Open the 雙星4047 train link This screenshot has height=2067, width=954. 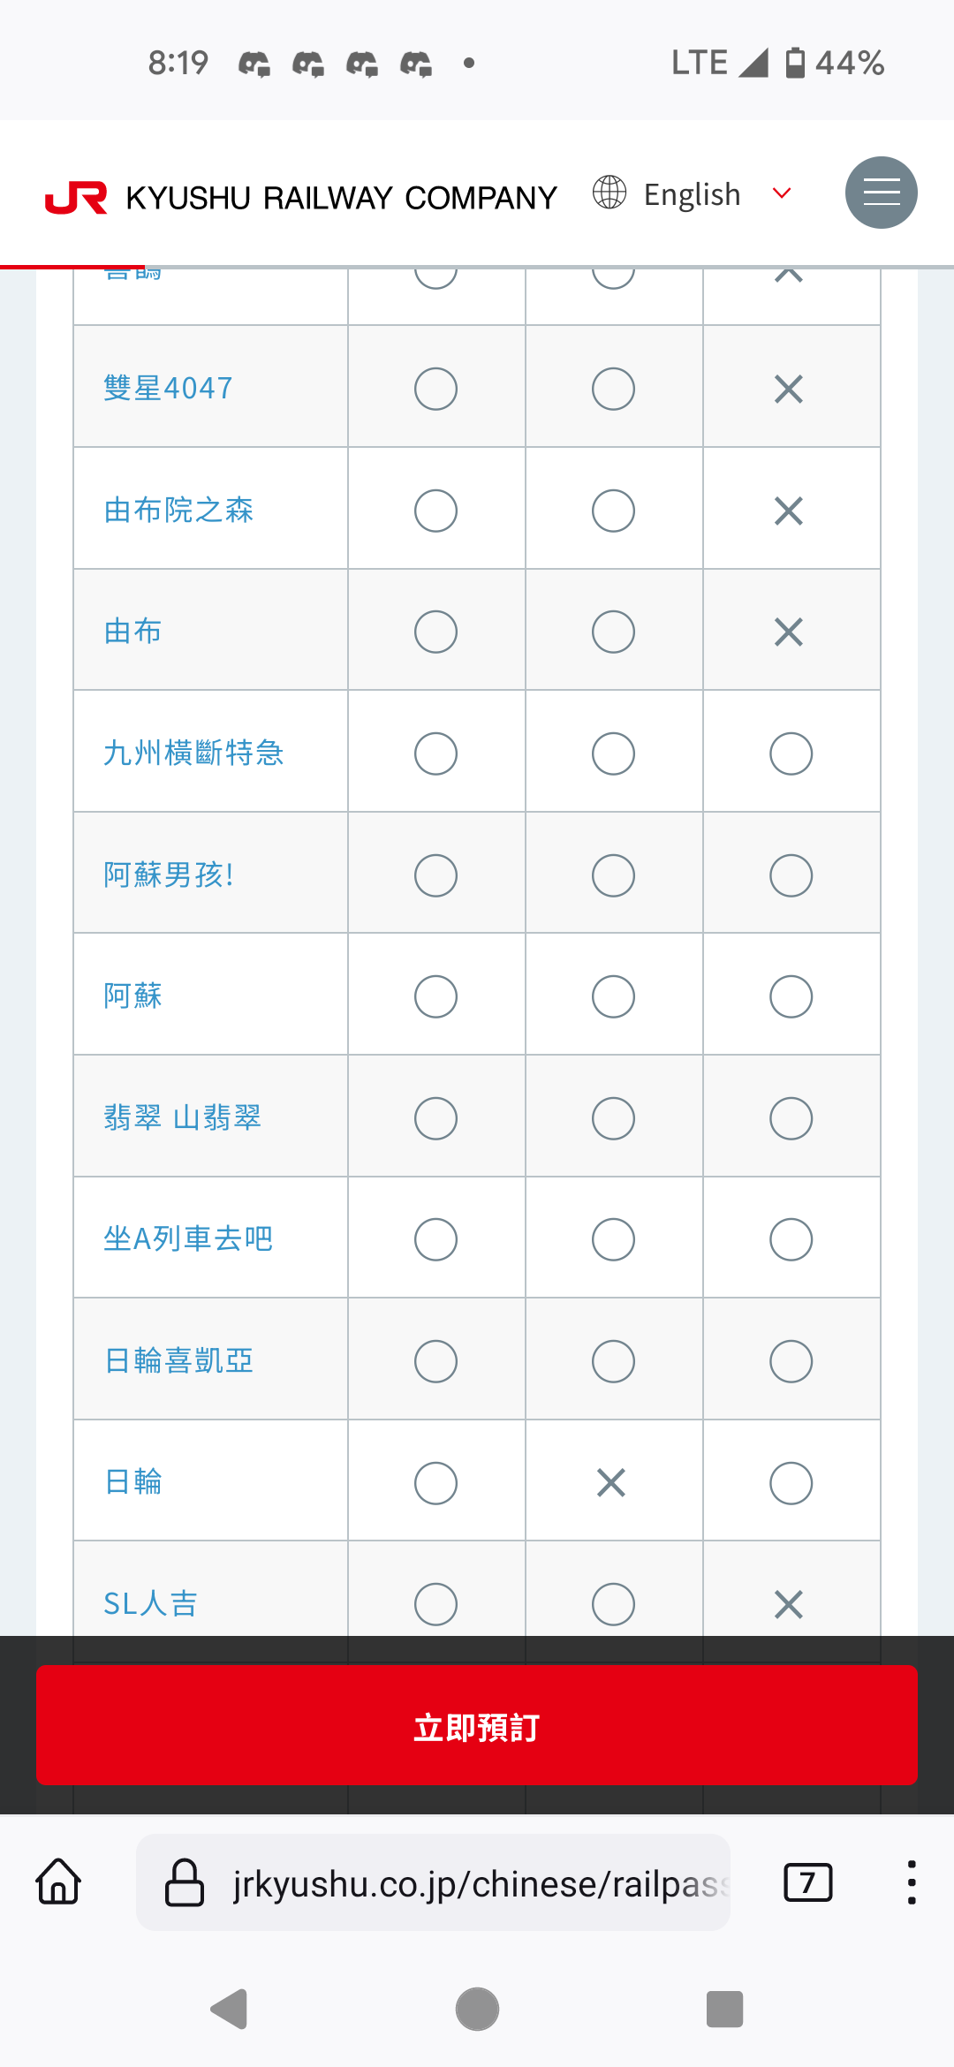click(168, 389)
